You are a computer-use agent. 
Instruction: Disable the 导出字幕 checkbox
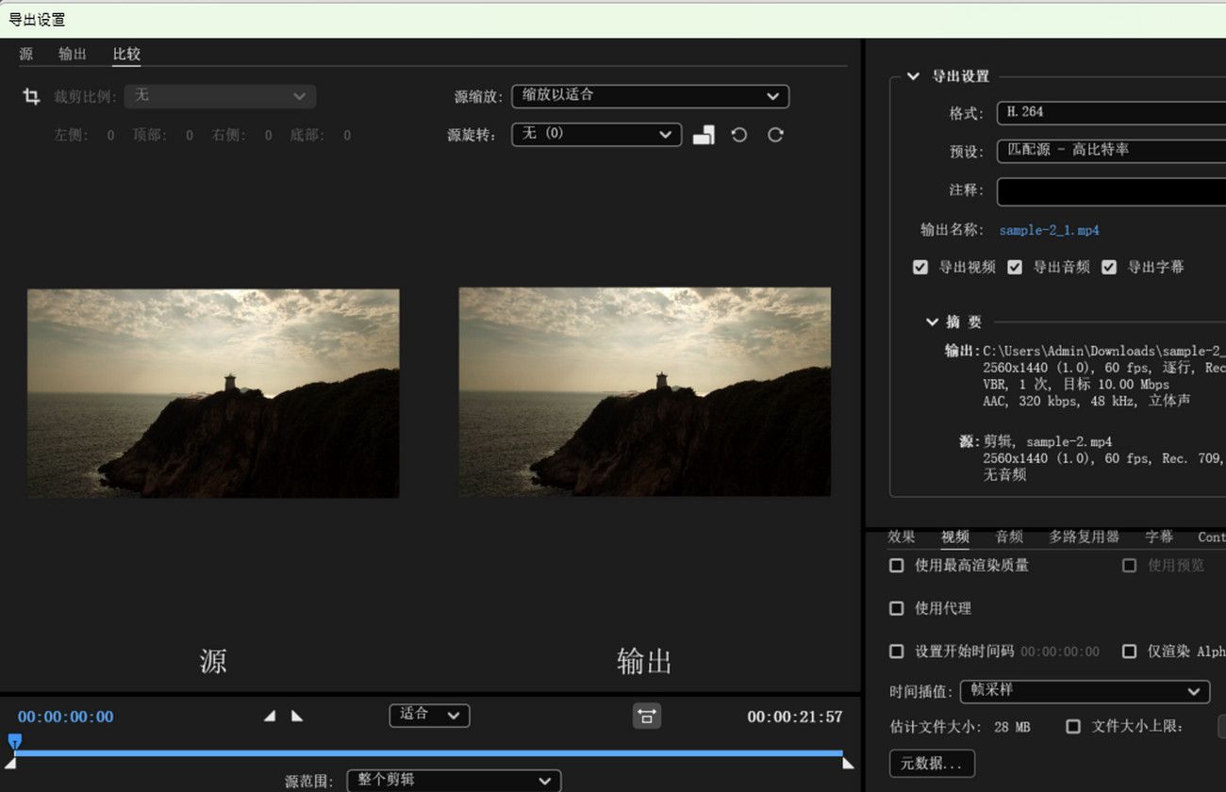click(x=1109, y=267)
